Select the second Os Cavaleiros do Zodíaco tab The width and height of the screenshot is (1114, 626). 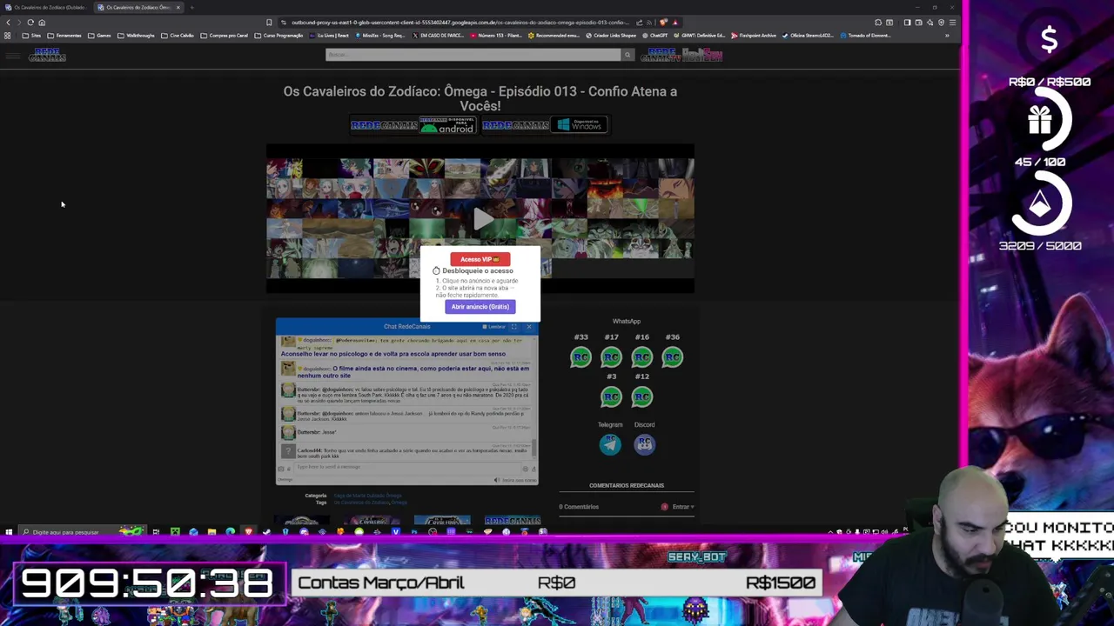tap(138, 7)
